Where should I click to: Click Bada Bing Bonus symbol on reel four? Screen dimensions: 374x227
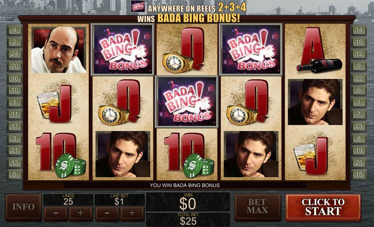[x=251, y=49]
